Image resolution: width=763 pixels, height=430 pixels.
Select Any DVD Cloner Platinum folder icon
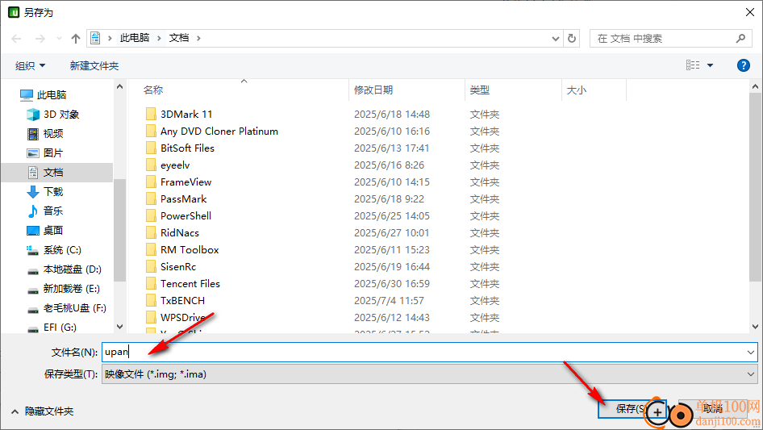click(151, 131)
